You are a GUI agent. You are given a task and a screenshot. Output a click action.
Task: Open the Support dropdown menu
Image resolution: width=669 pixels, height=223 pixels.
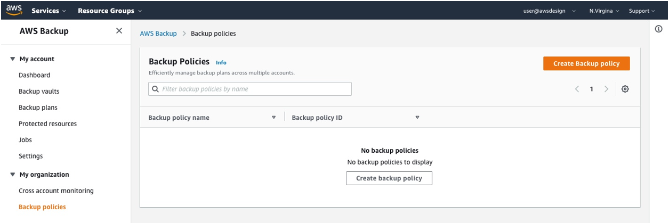(x=642, y=11)
